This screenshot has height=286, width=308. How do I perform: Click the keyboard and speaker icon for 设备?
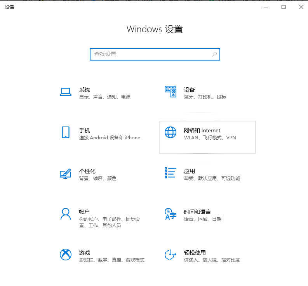[x=171, y=92]
